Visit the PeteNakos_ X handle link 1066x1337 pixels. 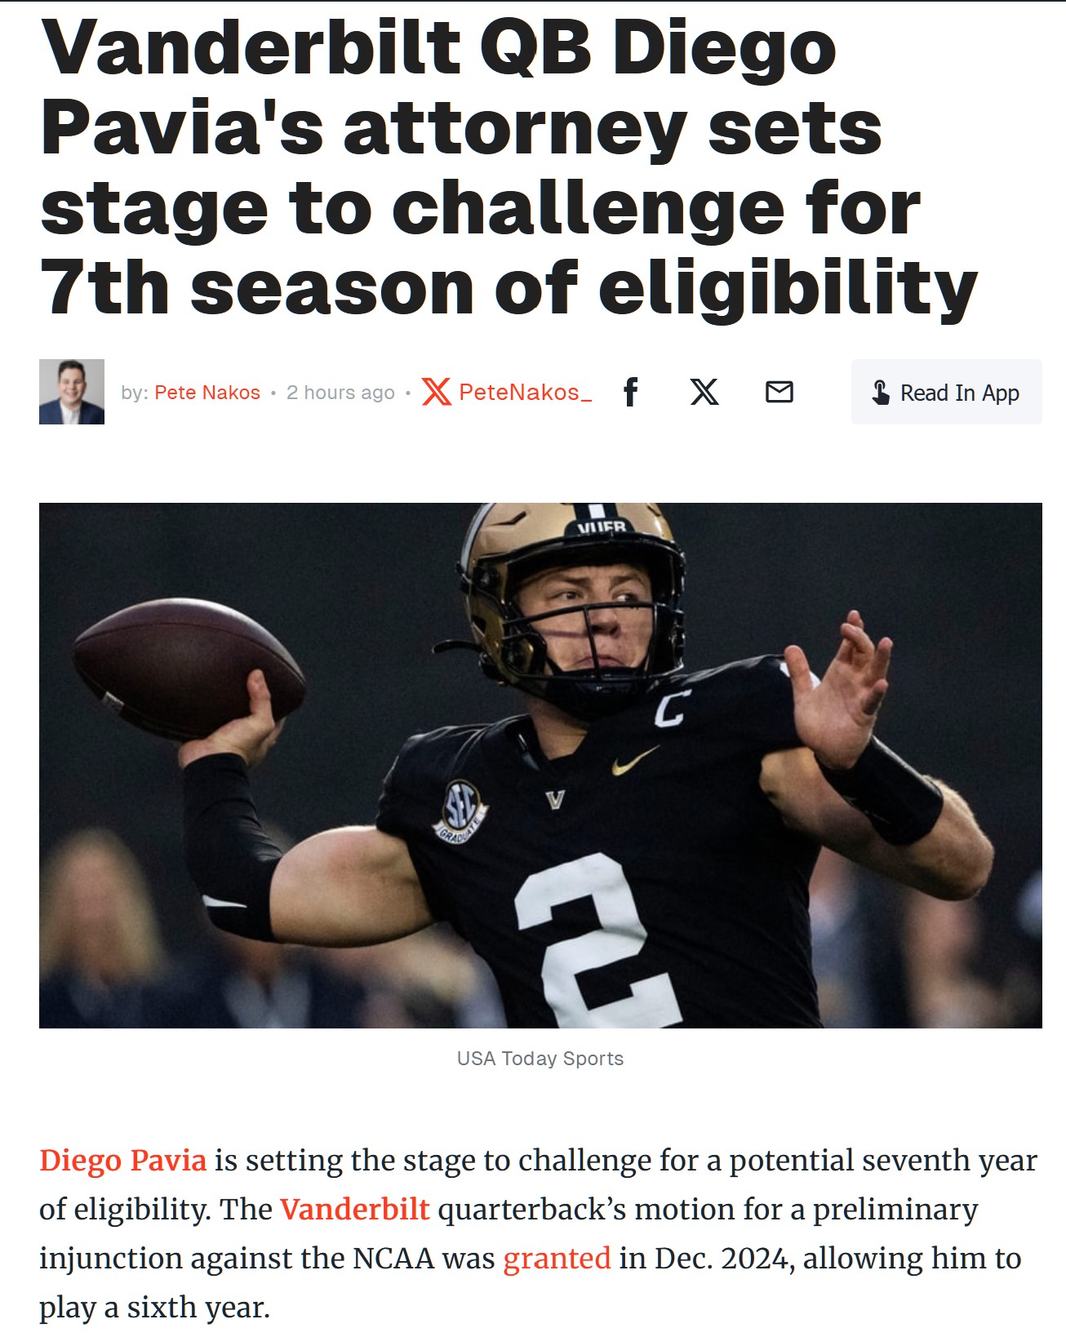point(525,393)
